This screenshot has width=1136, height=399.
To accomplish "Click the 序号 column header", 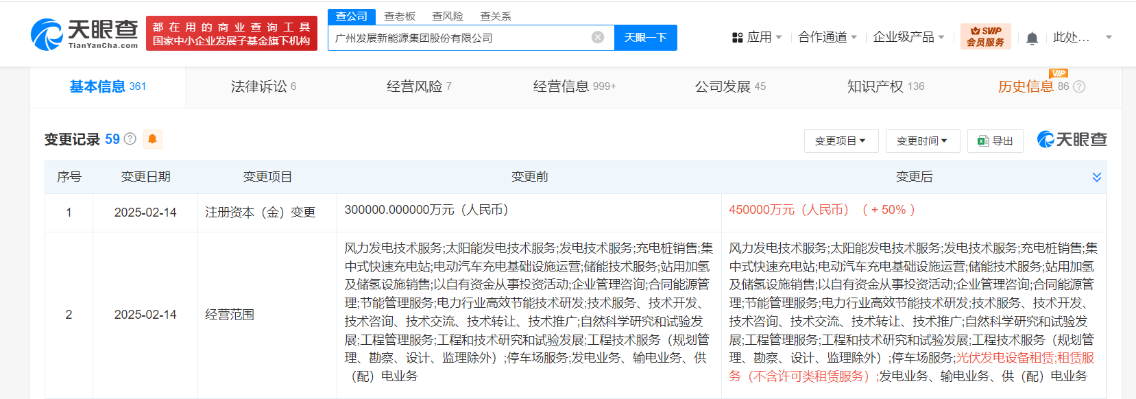I will tap(69, 177).
